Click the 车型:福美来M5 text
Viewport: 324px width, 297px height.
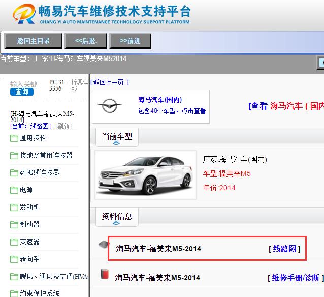pos(226,173)
